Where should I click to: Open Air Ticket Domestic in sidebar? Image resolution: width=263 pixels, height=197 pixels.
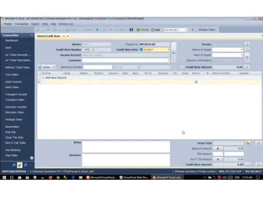coord(18,55)
